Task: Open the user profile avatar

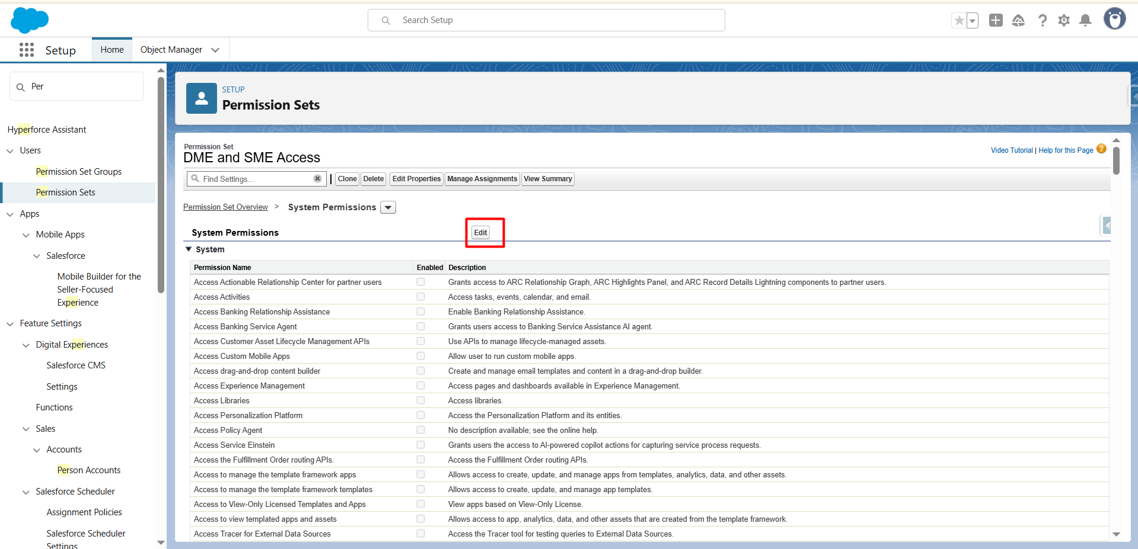Action: pyautogui.click(x=1114, y=19)
